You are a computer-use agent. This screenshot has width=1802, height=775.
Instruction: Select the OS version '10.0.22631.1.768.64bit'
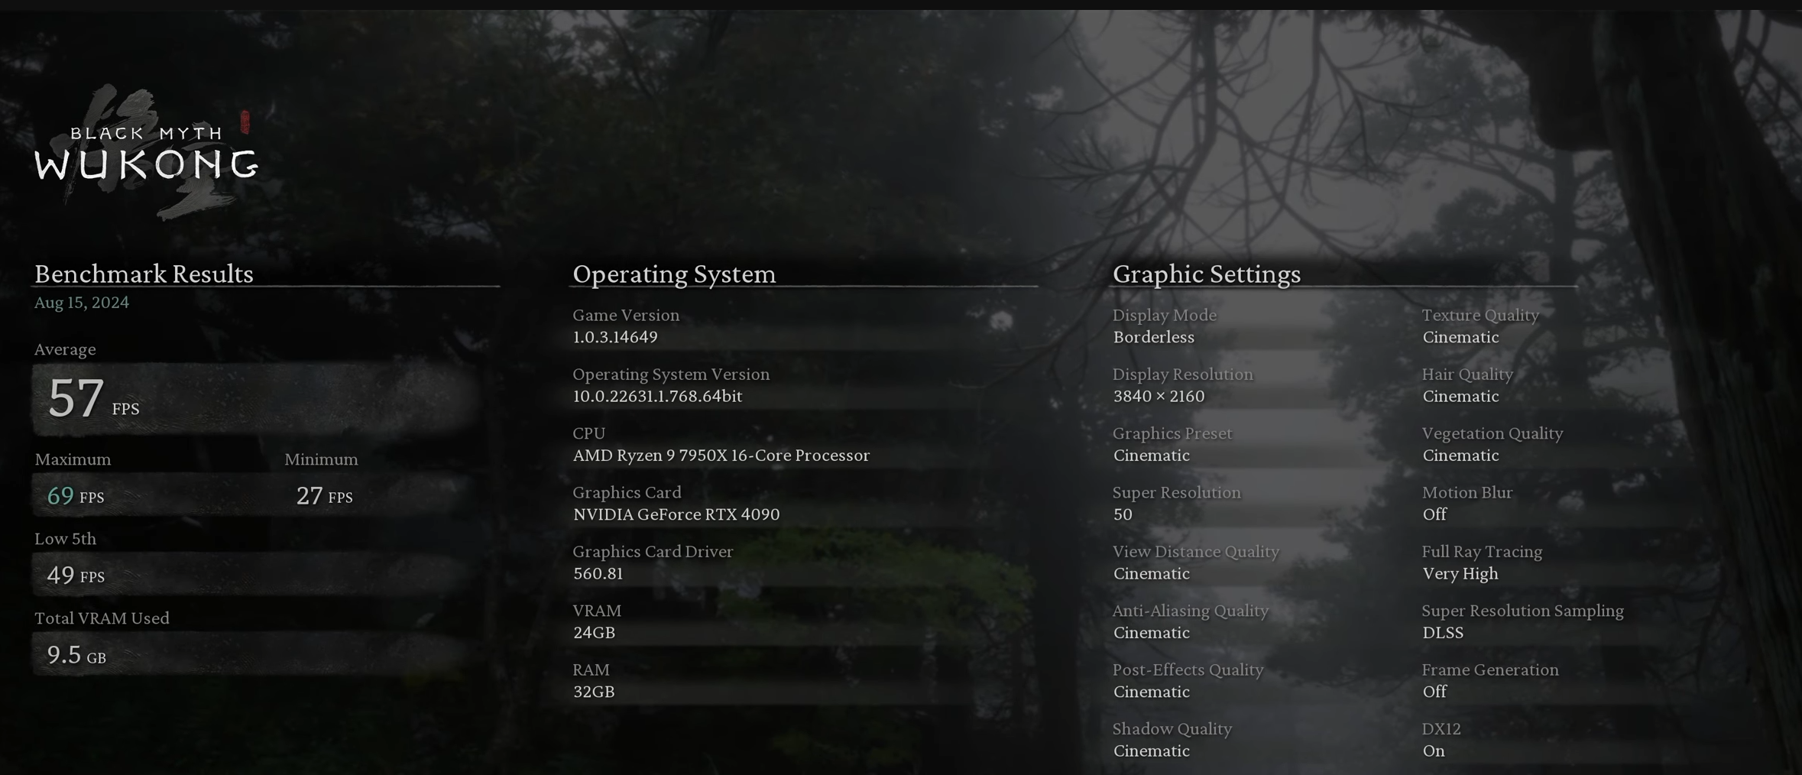point(657,396)
